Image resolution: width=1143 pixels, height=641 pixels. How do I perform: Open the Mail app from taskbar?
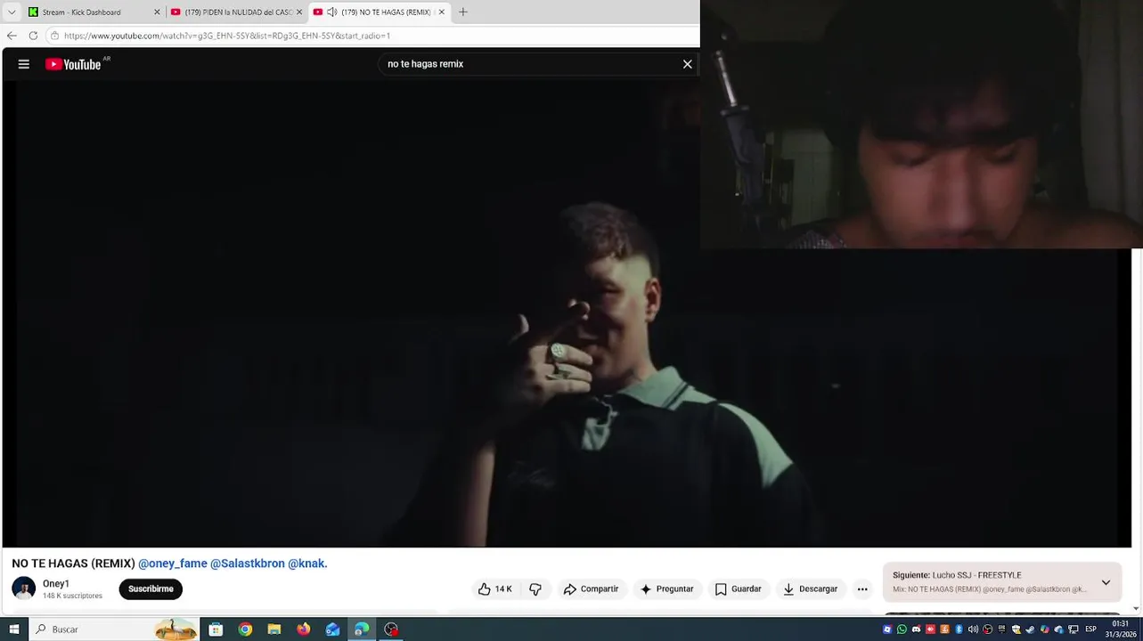pyautogui.click(x=332, y=629)
